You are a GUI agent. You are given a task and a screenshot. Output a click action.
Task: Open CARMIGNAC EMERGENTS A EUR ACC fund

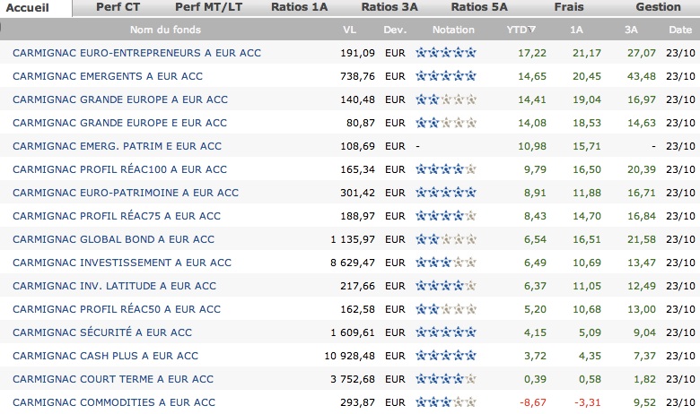(108, 76)
